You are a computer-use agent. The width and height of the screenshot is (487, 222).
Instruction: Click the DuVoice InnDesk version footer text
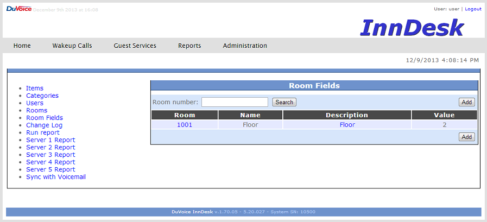coord(243,212)
